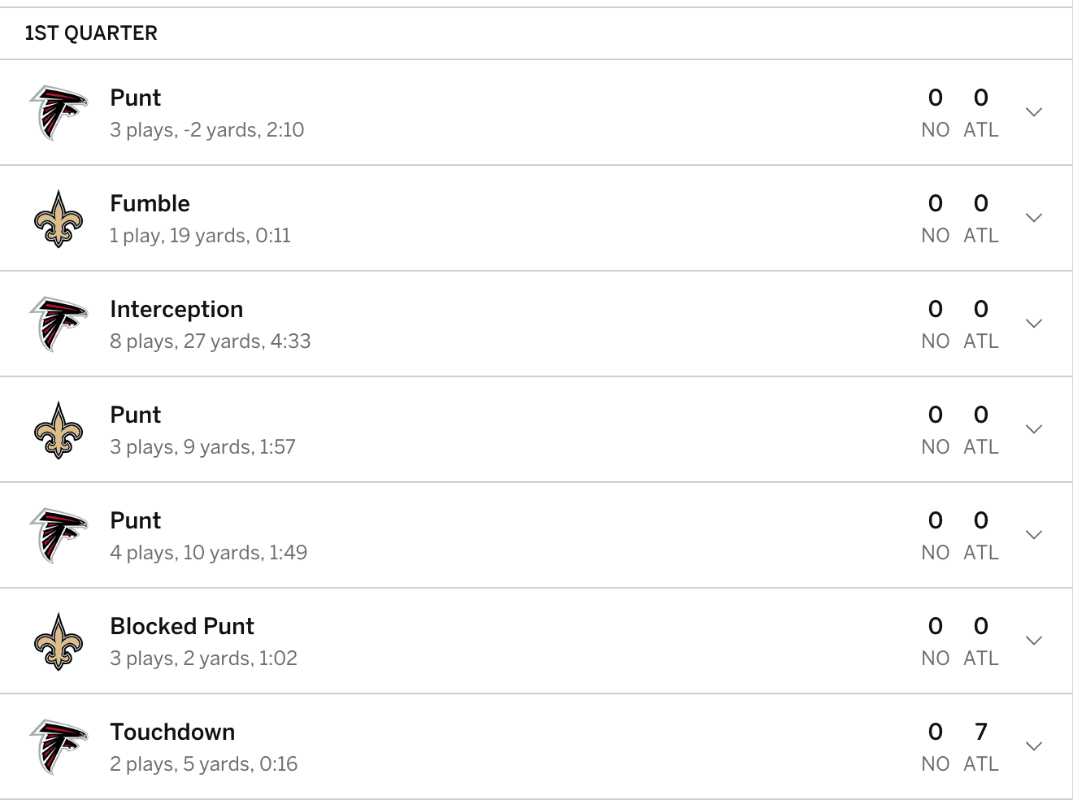Select the Interception drive title
This screenshot has width=1073, height=800.
[x=176, y=309]
